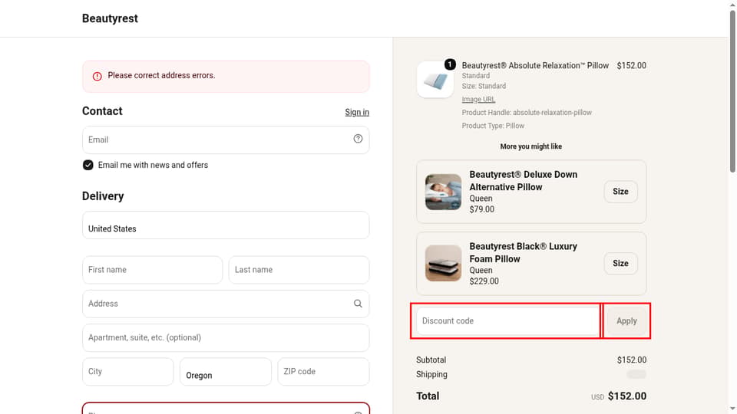The image size is (737, 414).
Task: Click the Absolute Relaxation Pillow thumbnail
Action: (435, 80)
